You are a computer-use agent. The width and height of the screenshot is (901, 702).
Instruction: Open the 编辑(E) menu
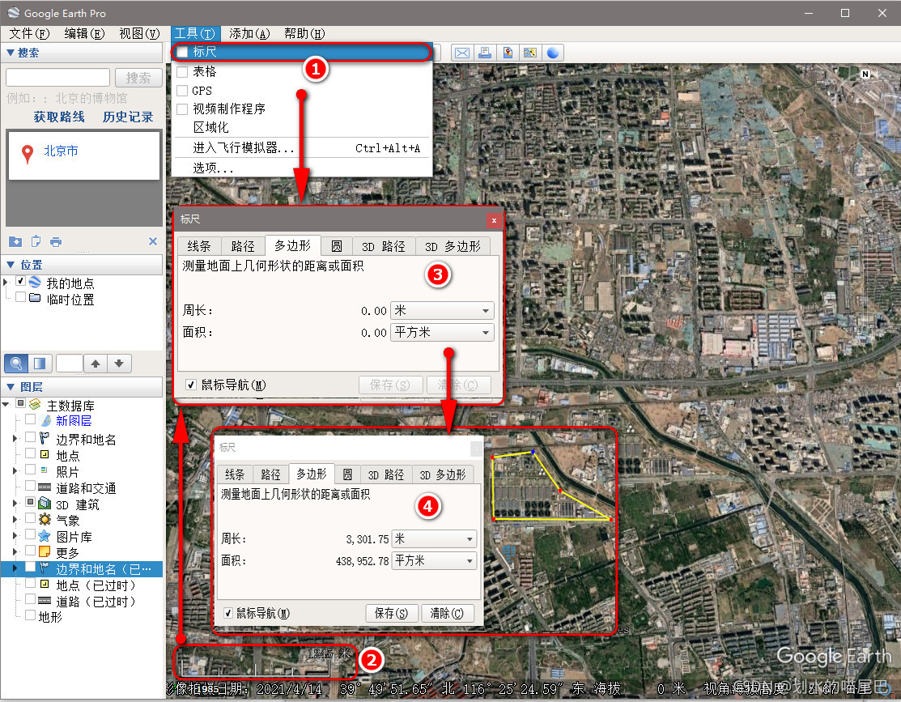(84, 34)
